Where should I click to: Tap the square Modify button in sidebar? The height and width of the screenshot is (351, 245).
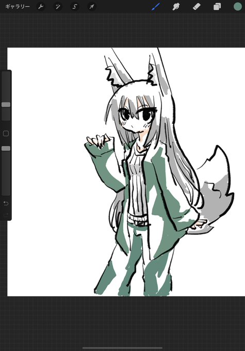[6, 134]
